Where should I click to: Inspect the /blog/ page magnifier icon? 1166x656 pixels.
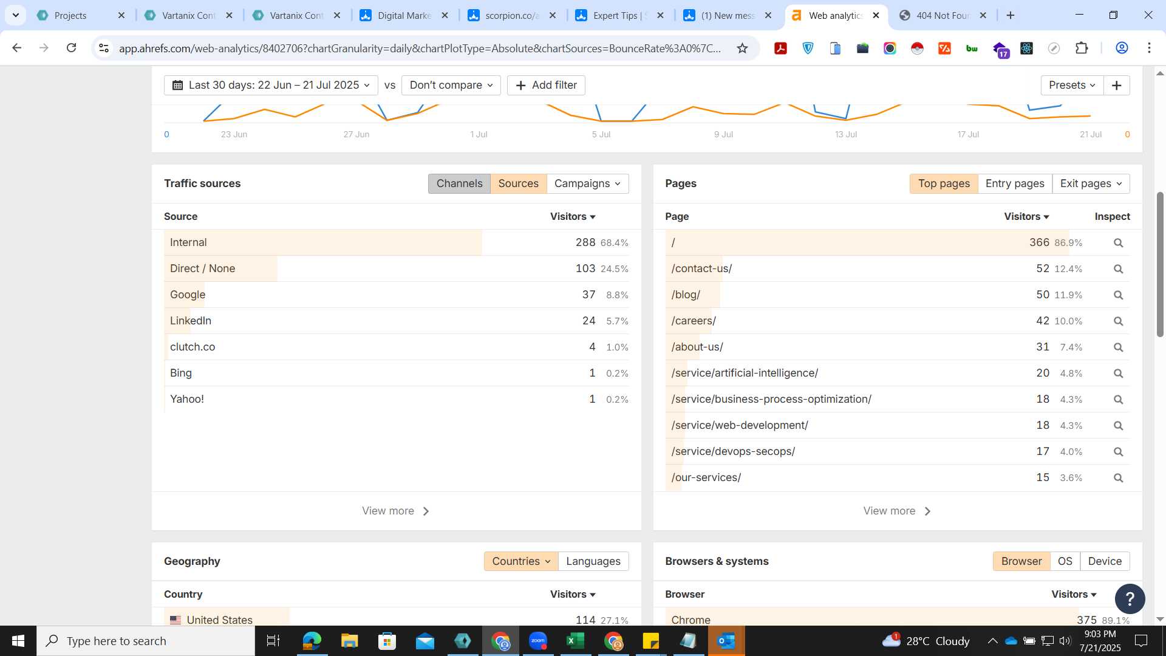[x=1118, y=295]
